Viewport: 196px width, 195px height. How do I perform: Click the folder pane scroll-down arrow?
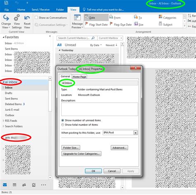(50, 178)
